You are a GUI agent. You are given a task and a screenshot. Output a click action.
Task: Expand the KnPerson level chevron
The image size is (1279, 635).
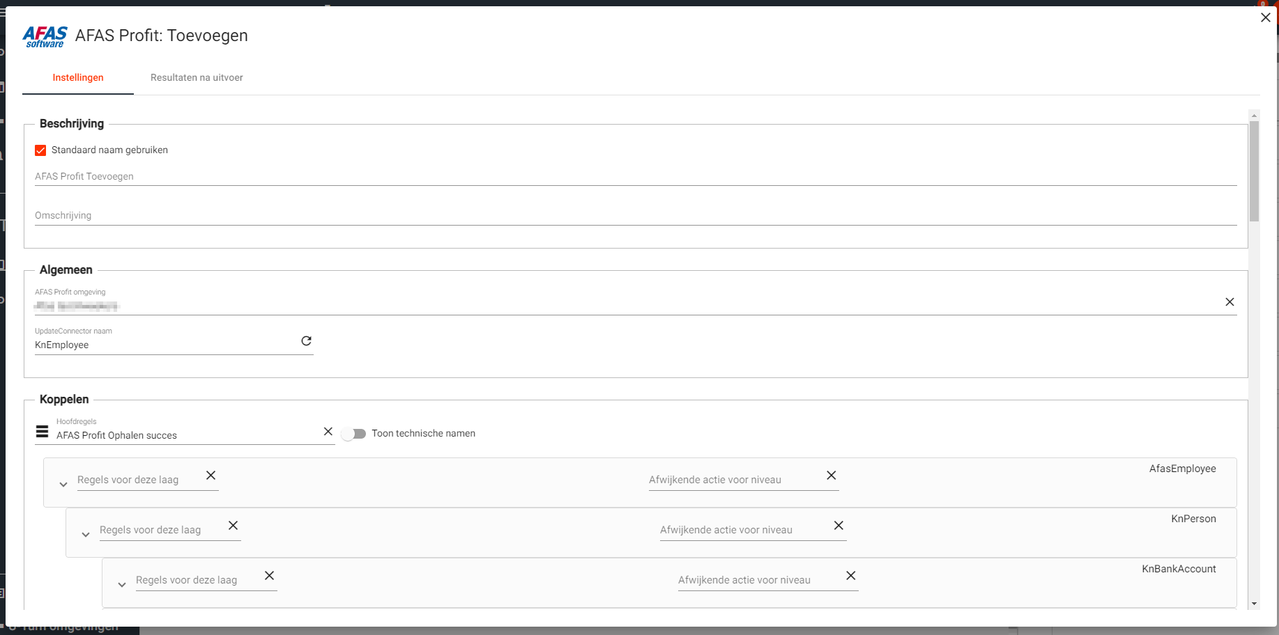pyautogui.click(x=86, y=535)
